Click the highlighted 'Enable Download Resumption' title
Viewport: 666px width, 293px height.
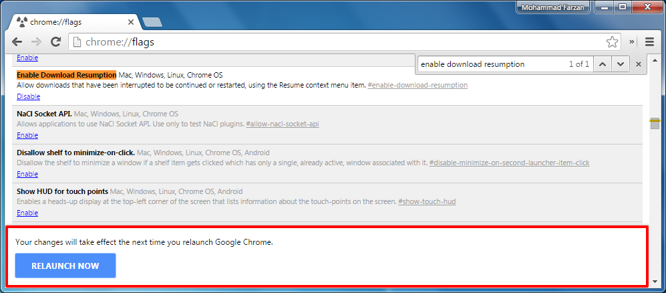pyautogui.click(x=66, y=75)
